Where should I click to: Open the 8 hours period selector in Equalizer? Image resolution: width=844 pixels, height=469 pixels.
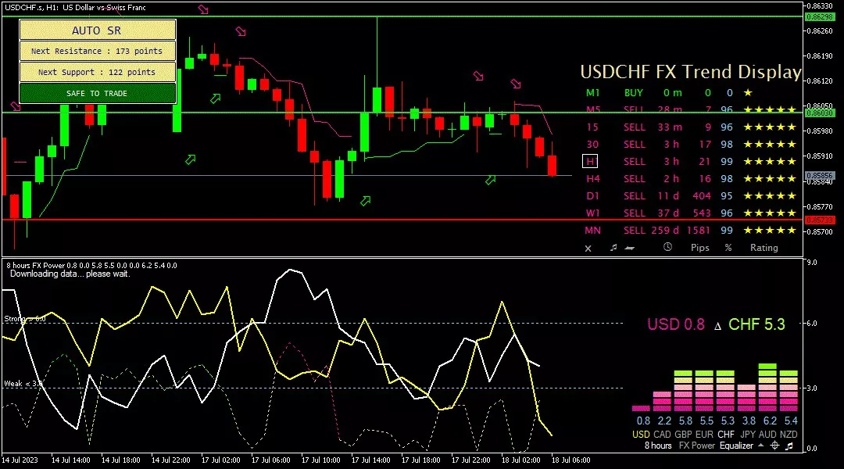coord(657,446)
